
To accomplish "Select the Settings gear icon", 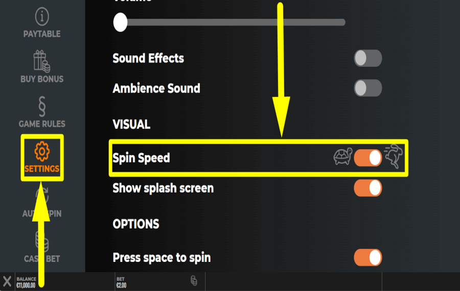I will pyautogui.click(x=42, y=152).
